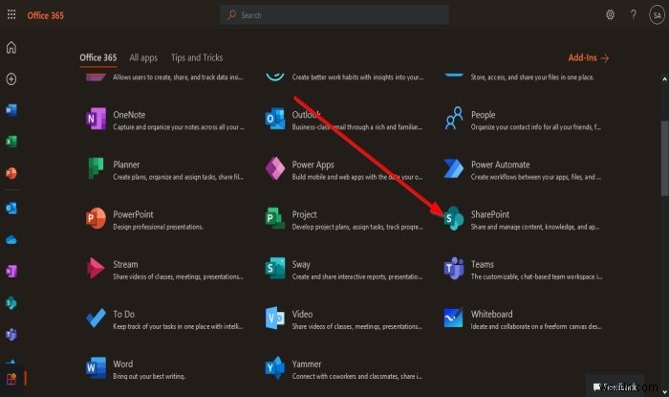Image resolution: width=669 pixels, height=397 pixels.
Task: Open the settings gear icon
Action: coord(610,15)
